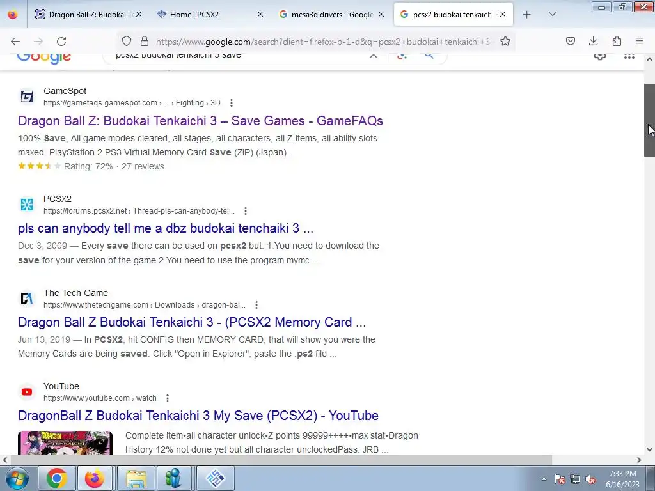
Task: Click the site security padlock icon
Action: (x=145, y=41)
